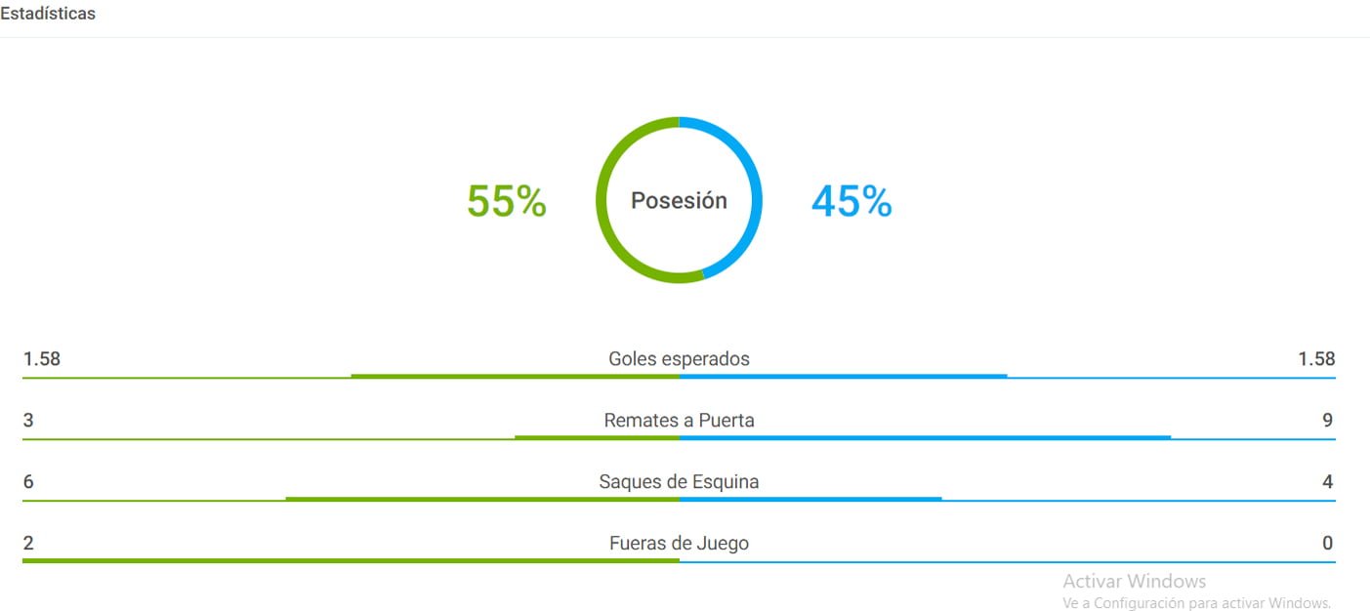Click blue Goles esperados bar

[x=844, y=376]
